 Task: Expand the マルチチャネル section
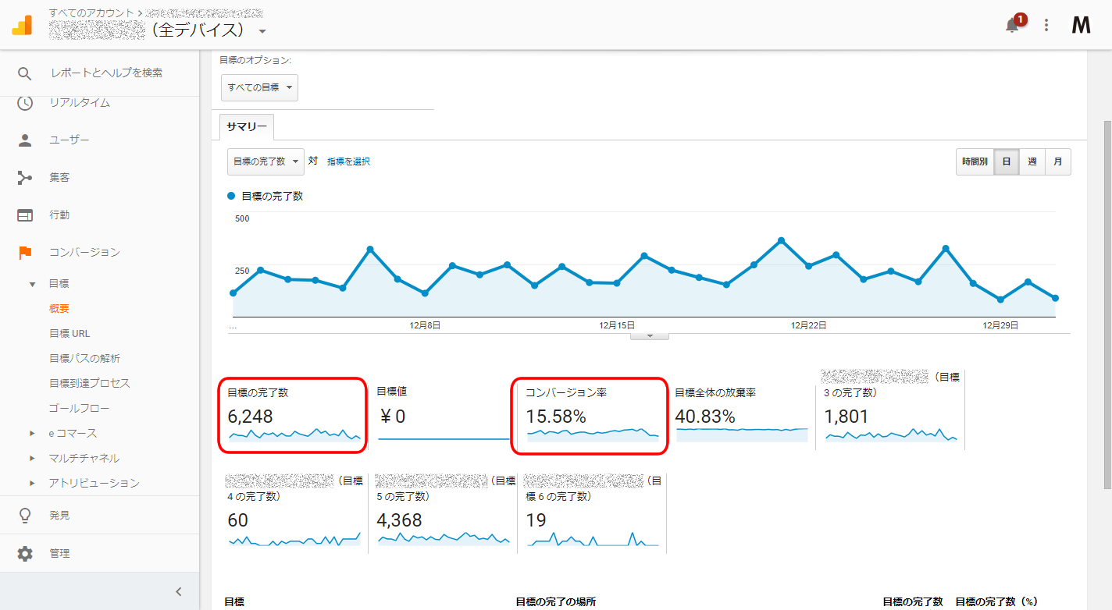point(32,458)
